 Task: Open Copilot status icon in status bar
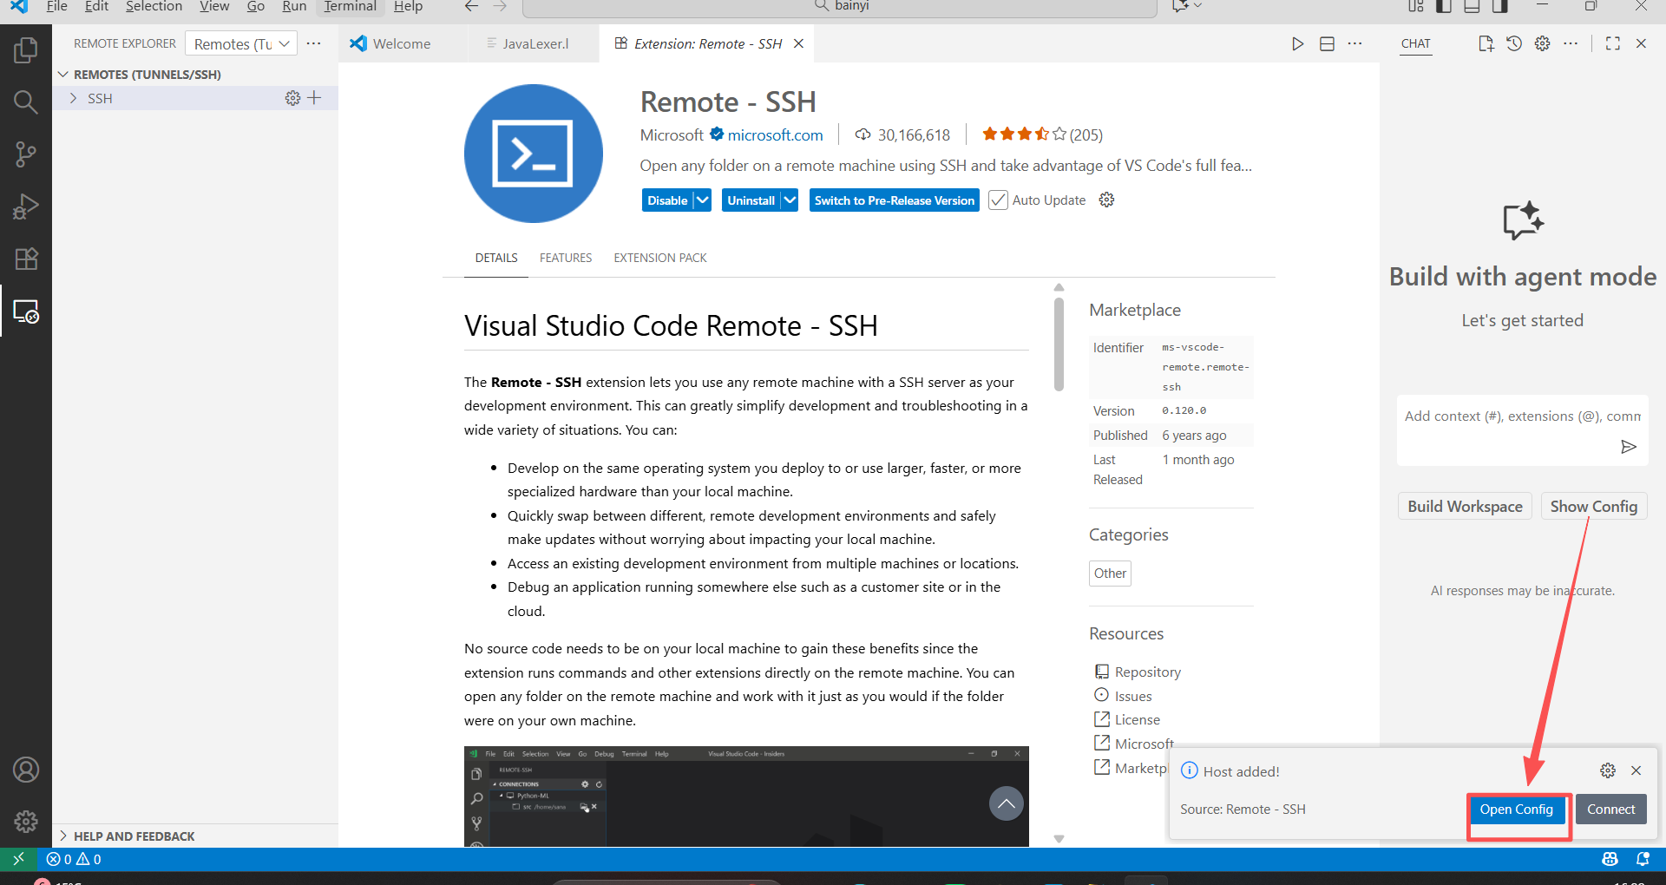pos(1610,859)
